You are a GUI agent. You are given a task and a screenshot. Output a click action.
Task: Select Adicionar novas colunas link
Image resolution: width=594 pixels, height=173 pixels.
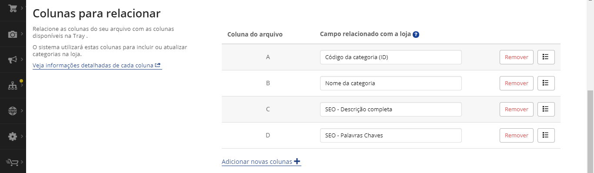coord(261,162)
